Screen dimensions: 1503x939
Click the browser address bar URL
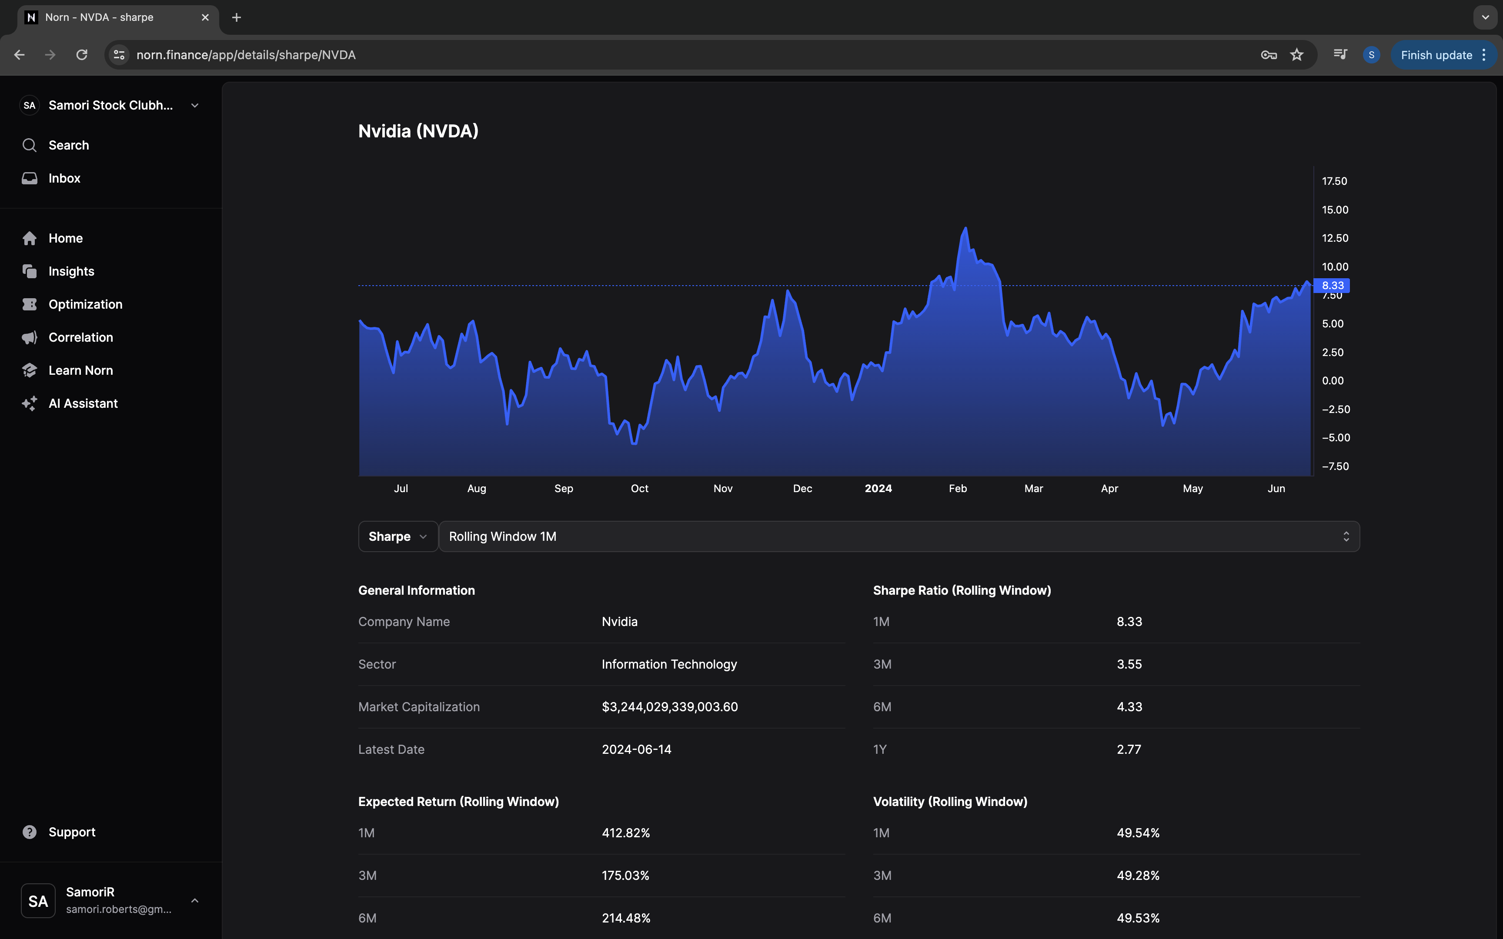click(246, 55)
